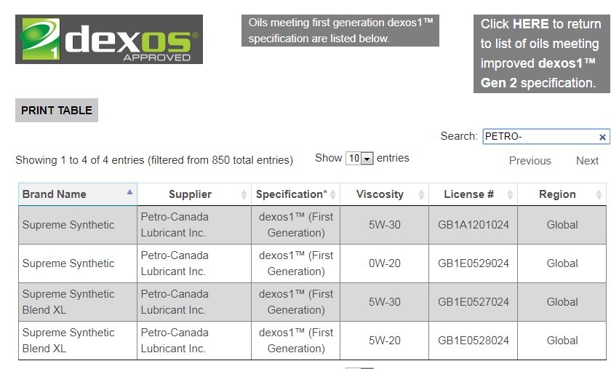
Task: Sort the Viscosity column with its sort arrows
Action: [x=421, y=194]
